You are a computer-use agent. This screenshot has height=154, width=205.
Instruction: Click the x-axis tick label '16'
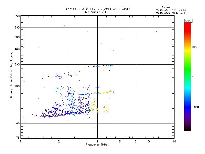(174, 141)
